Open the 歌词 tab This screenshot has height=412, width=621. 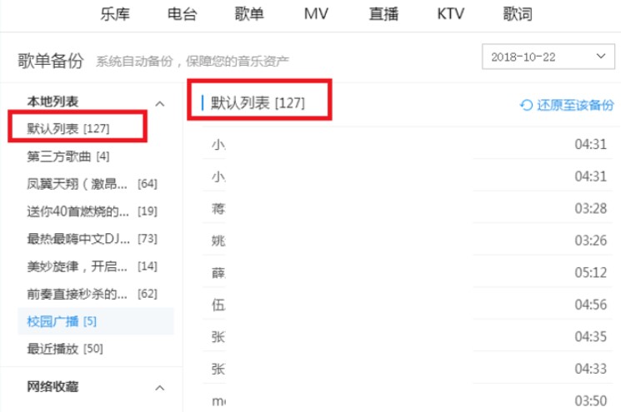click(x=518, y=14)
